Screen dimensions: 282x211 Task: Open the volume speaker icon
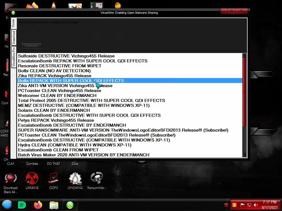click(x=256, y=205)
